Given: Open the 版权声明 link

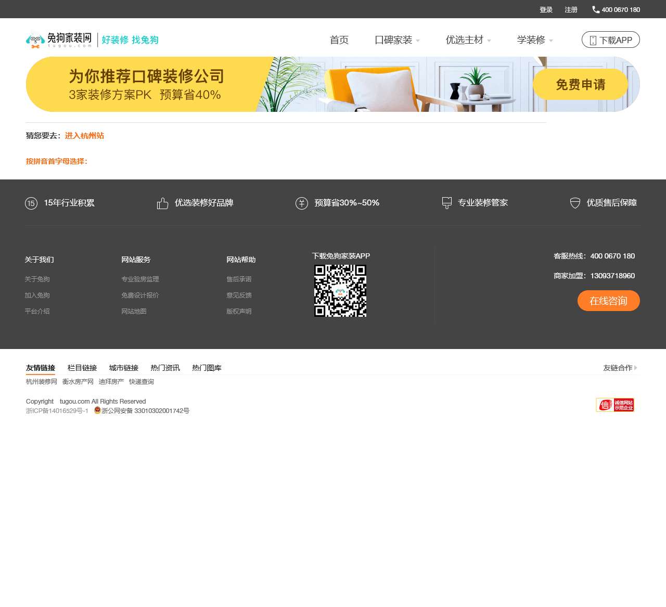Looking at the screenshot, I should pos(239,312).
